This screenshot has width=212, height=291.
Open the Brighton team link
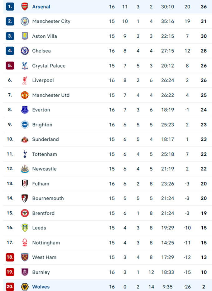click(42, 125)
